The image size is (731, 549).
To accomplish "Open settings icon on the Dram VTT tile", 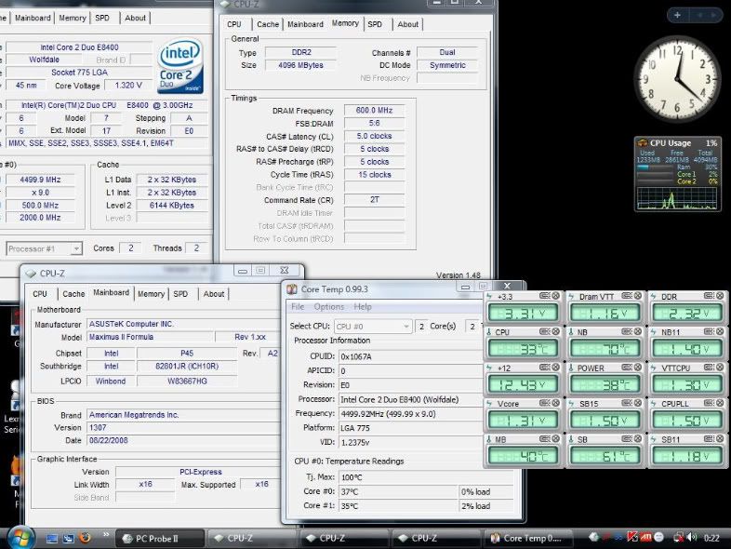I will click(627, 296).
